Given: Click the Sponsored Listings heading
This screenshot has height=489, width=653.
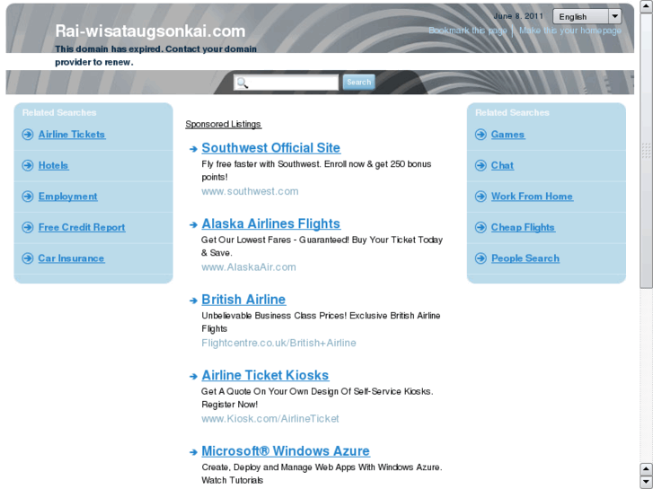Looking at the screenshot, I should point(224,124).
